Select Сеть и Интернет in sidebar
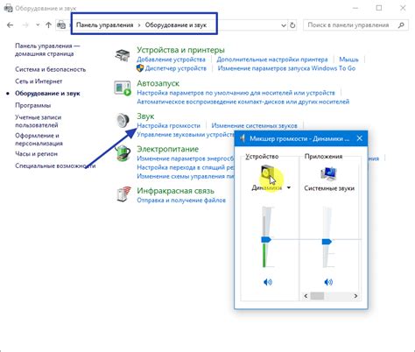Viewport: 415px width, 352px height. pos(39,81)
